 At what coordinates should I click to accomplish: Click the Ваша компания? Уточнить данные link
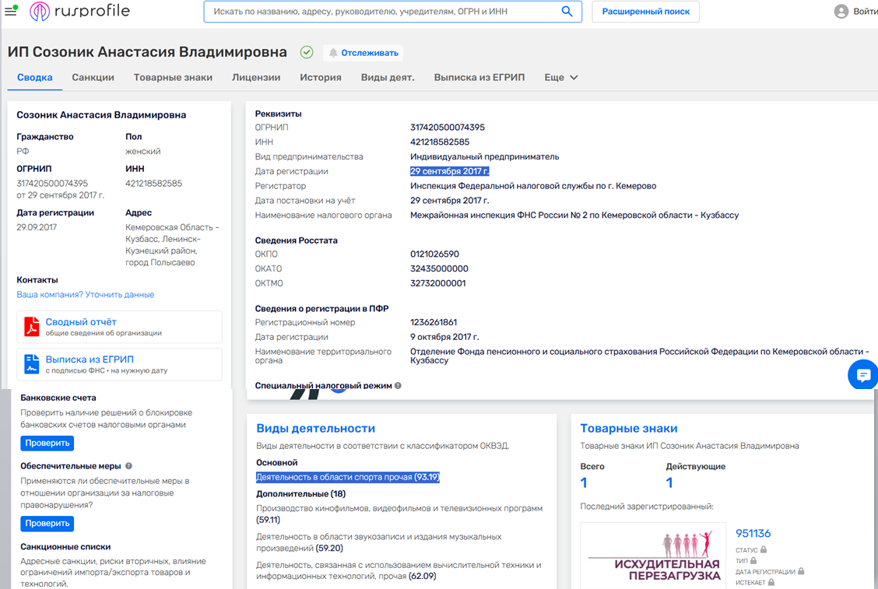pos(86,295)
